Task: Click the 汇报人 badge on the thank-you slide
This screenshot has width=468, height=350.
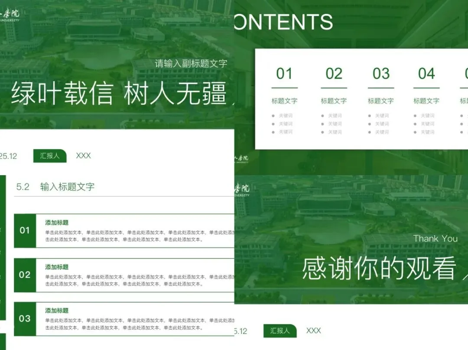Action: click(280, 331)
